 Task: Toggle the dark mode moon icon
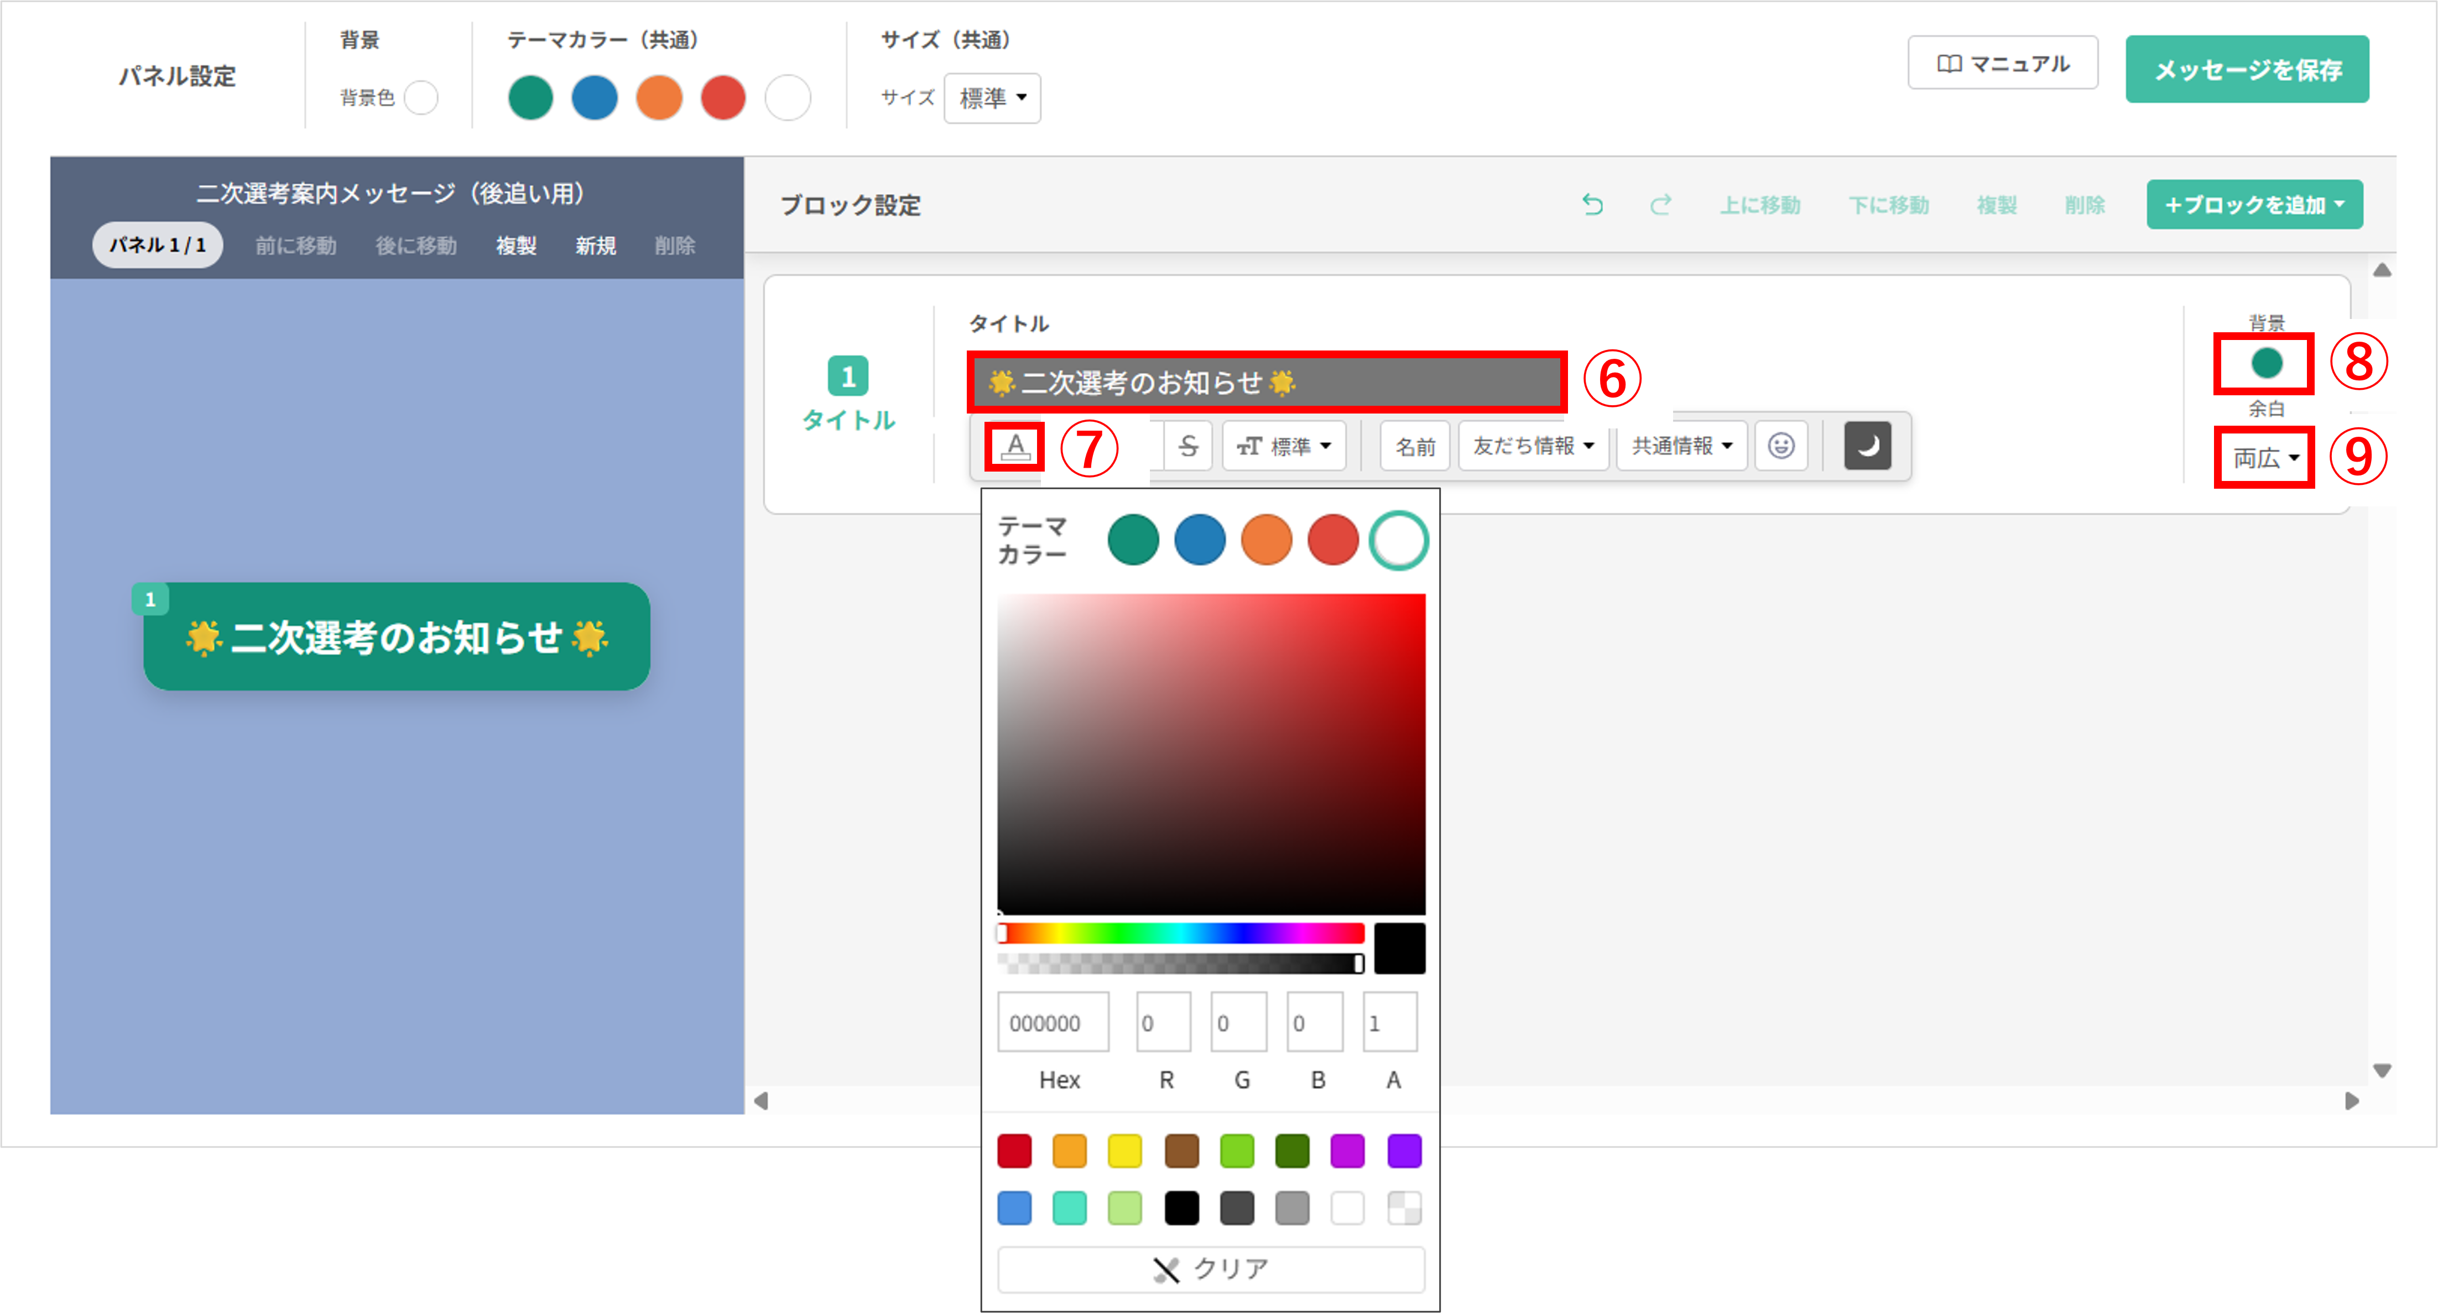click(1866, 447)
